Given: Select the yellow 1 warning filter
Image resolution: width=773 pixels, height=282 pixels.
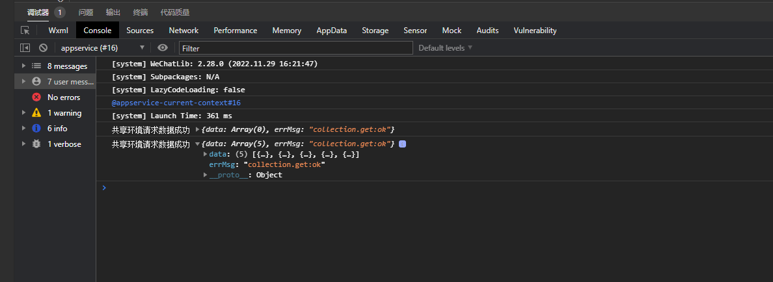Looking at the screenshot, I should [64, 113].
